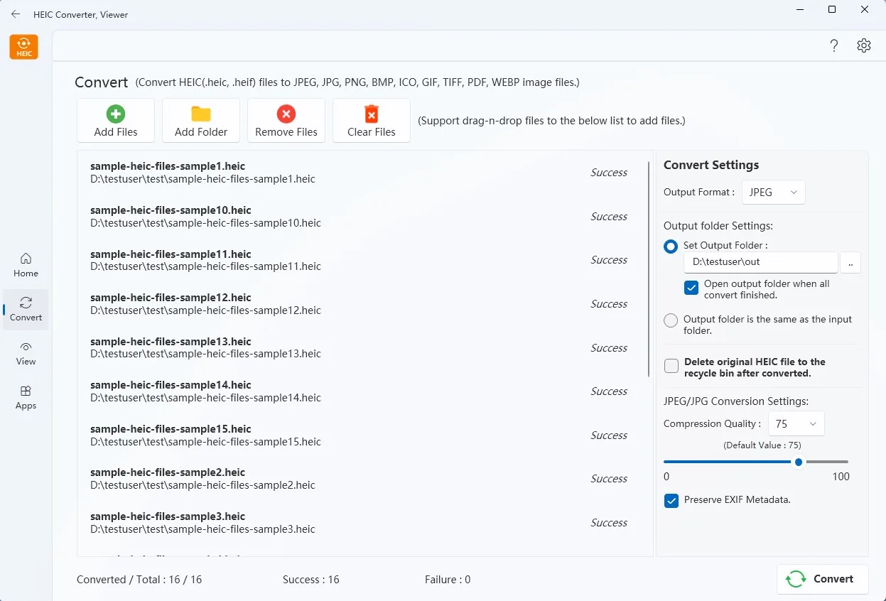This screenshot has width=886, height=601.
Task: Click the '(Default Value : 75)' label
Action: [x=762, y=445]
